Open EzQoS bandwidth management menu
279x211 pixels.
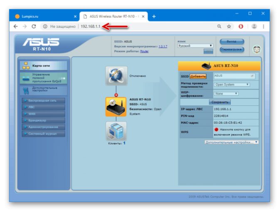click(x=44, y=78)
